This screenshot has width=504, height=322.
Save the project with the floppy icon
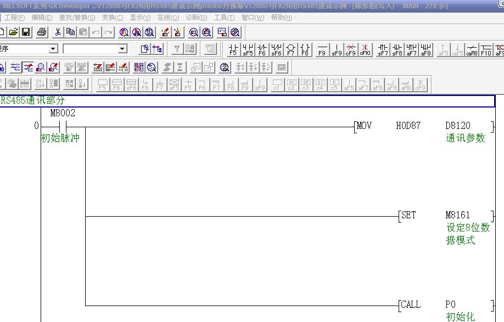(x=26, y=32)
